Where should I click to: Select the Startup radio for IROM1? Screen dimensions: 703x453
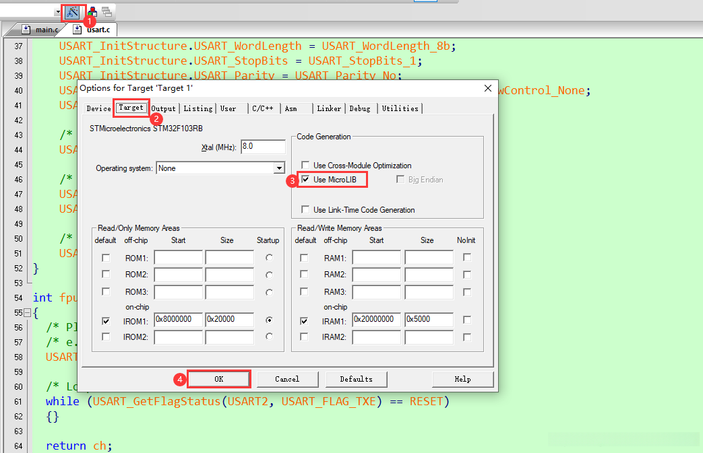tap(269, 320)
